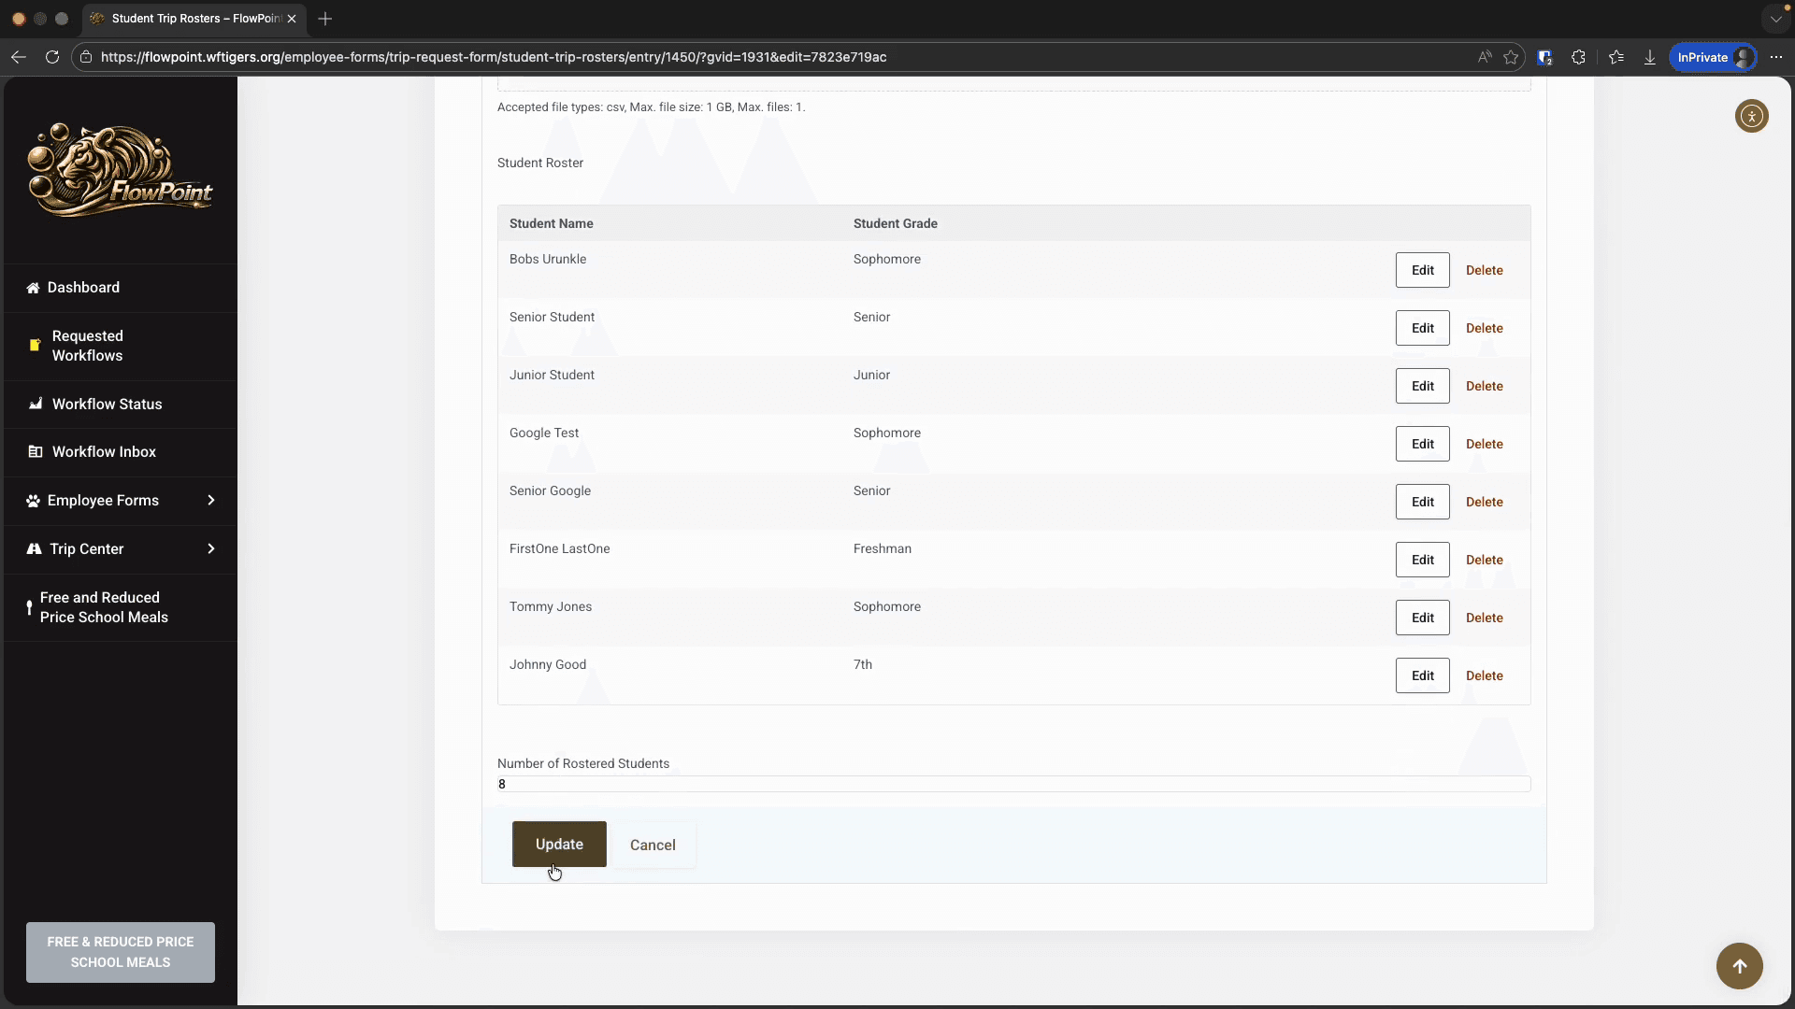Open the accessibility options icon
Screen dimensions: 1795x1009
[x=1751, y=117]
